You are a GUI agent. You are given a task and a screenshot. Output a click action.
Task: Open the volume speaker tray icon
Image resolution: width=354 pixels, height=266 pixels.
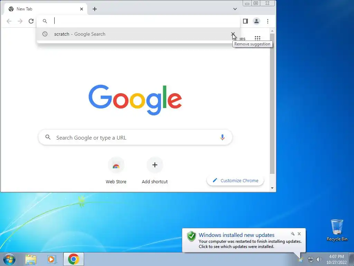pos(319,260)
